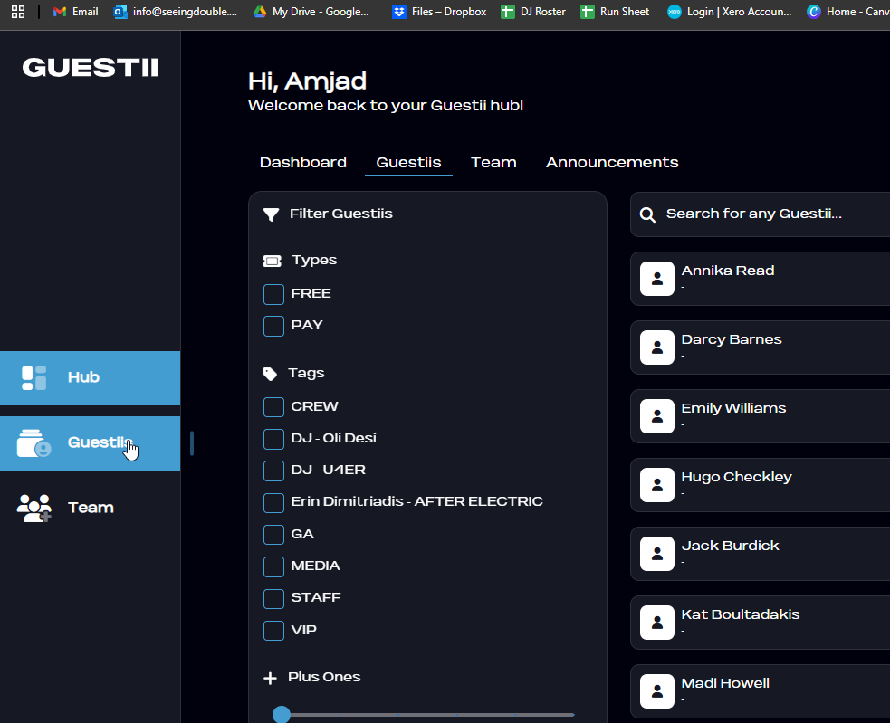890x723 pixels.
Task: Open Guestiis in the sidebar
Action: click(x=91, y=443)
